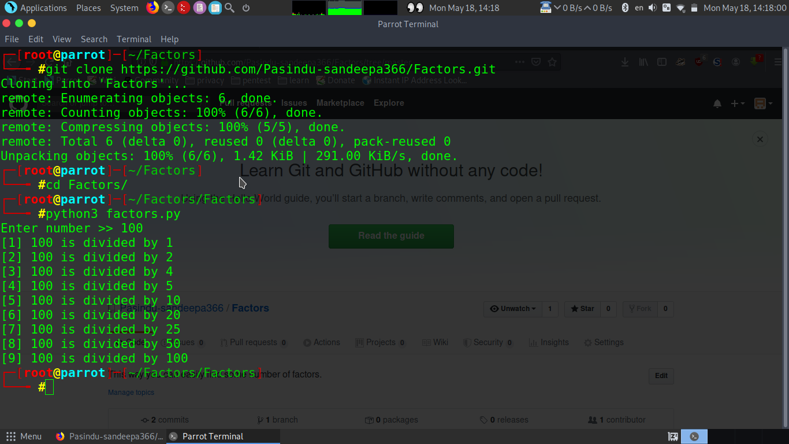Open the Terminal menu
789x444 pixels.
[134, 39]
